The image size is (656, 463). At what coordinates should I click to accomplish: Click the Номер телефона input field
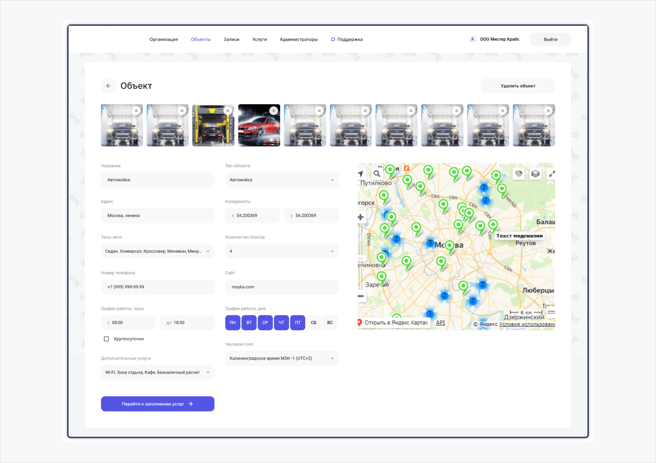pos(158,287)
